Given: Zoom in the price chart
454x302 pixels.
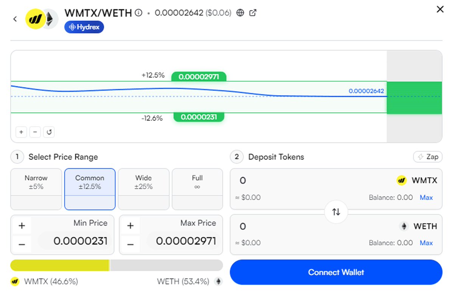Looking at the screenshot, I should (21, 132).
